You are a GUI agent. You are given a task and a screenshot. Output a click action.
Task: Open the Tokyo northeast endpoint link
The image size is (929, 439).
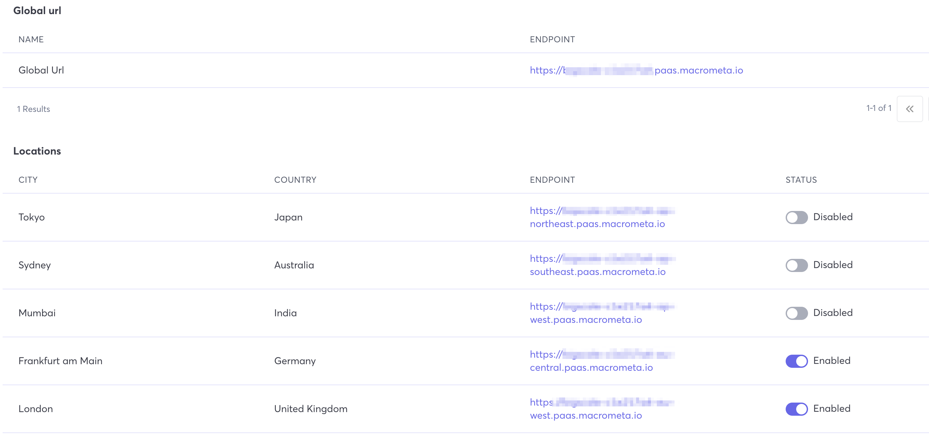point(597,224)
